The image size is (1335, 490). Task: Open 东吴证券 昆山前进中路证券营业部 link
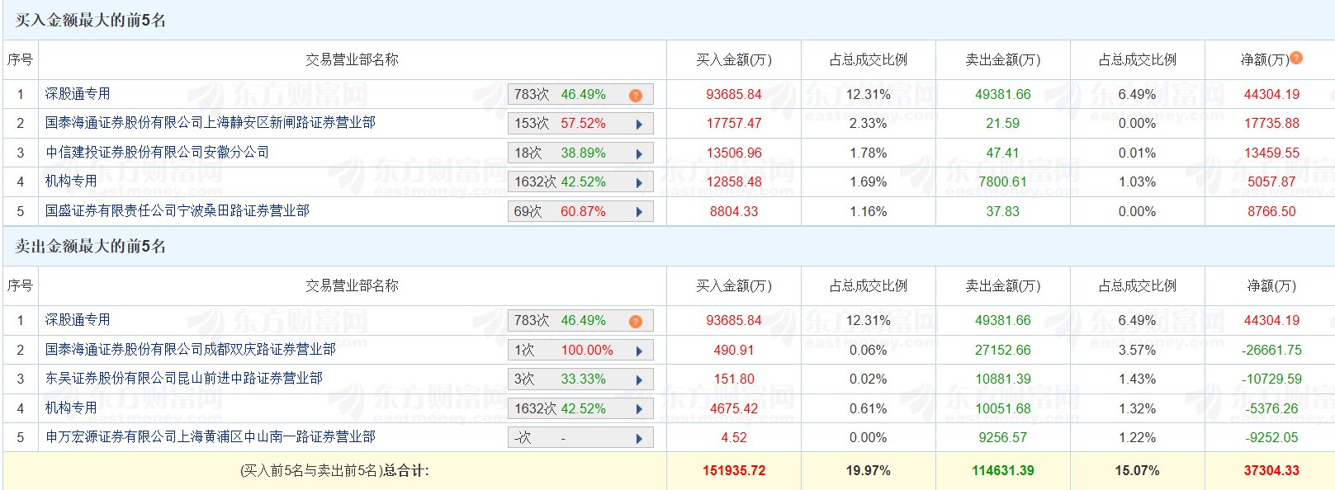tap(183, 379)
